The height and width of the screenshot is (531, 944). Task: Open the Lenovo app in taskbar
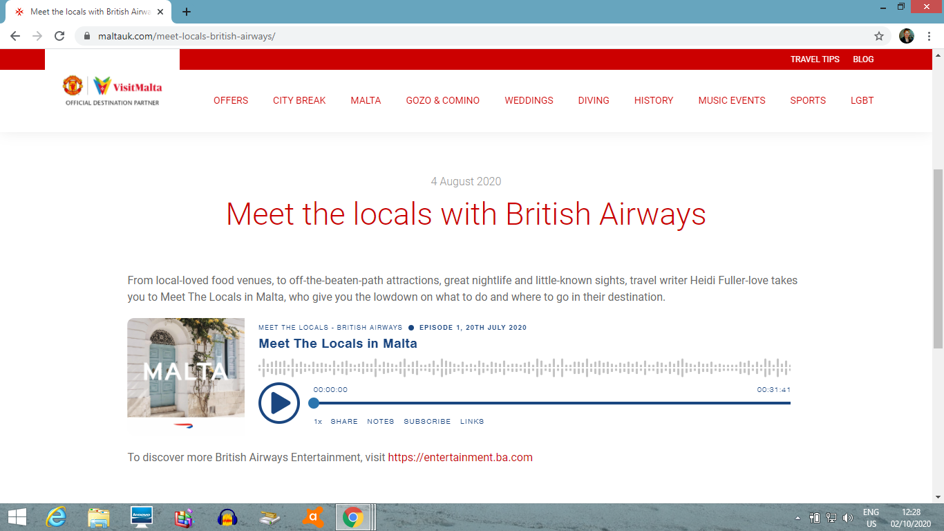pyautogui.click(x=142, y=517)
